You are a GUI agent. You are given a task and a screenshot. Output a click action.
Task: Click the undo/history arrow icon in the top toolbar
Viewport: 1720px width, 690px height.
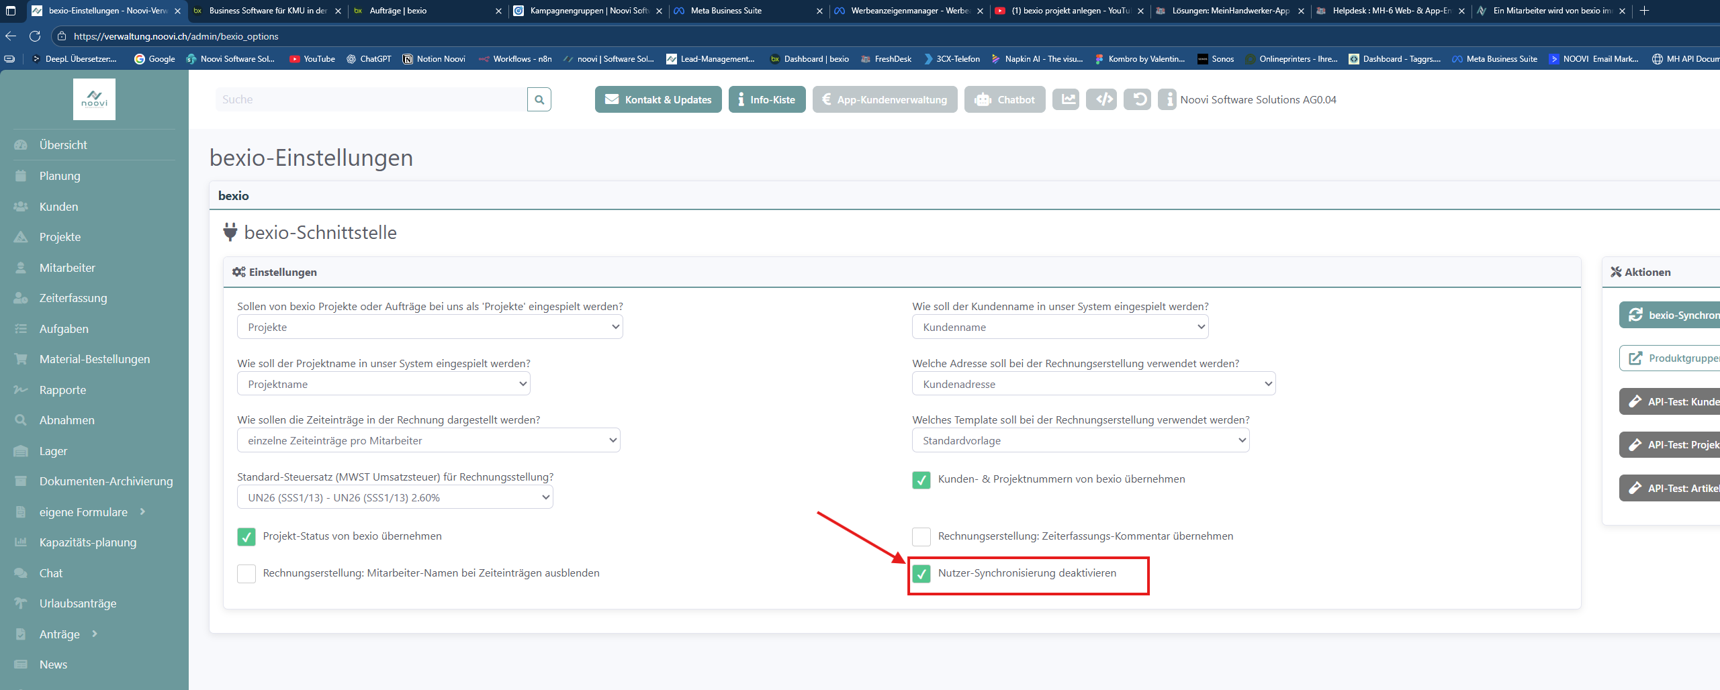click(x=1138, y=99)
